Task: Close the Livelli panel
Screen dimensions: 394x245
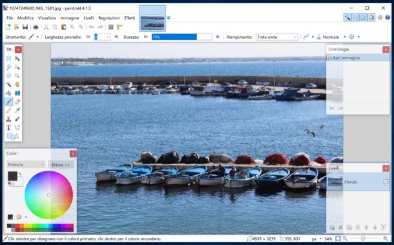Action: coord(386,168)
